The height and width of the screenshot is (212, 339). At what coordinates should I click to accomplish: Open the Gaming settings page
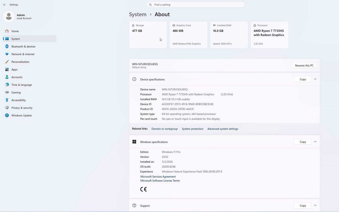point(29,92)
